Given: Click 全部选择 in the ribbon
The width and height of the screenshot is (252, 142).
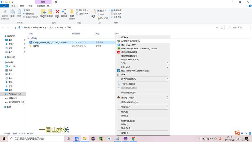Looking at the screenshot, I should (116, 10).
